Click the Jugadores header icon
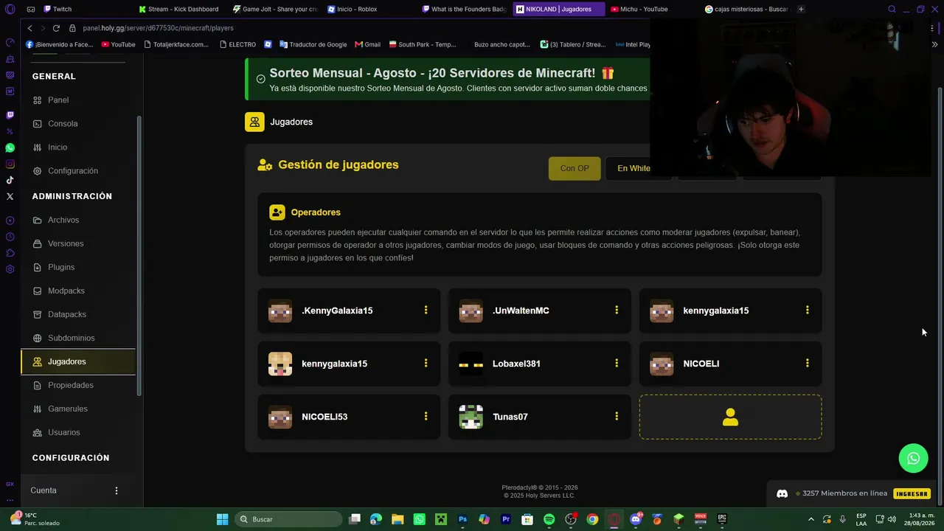The width and height of the screenshot is (944, 531). 254,122
